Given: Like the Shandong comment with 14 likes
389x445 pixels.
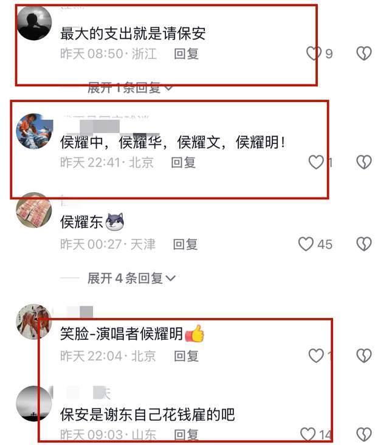Looking at the screenshot, I should [x=308, y=435].
